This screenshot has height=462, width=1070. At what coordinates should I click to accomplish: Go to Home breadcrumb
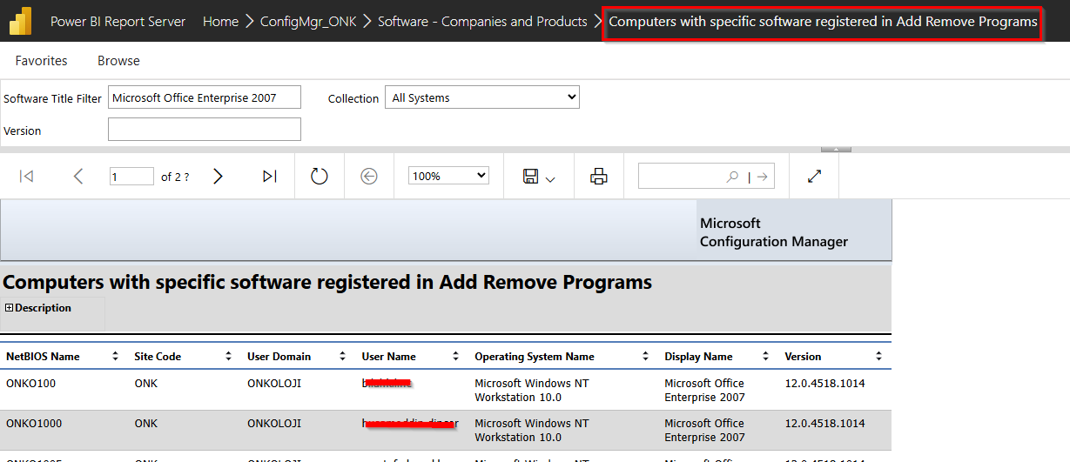coord(220,22)
